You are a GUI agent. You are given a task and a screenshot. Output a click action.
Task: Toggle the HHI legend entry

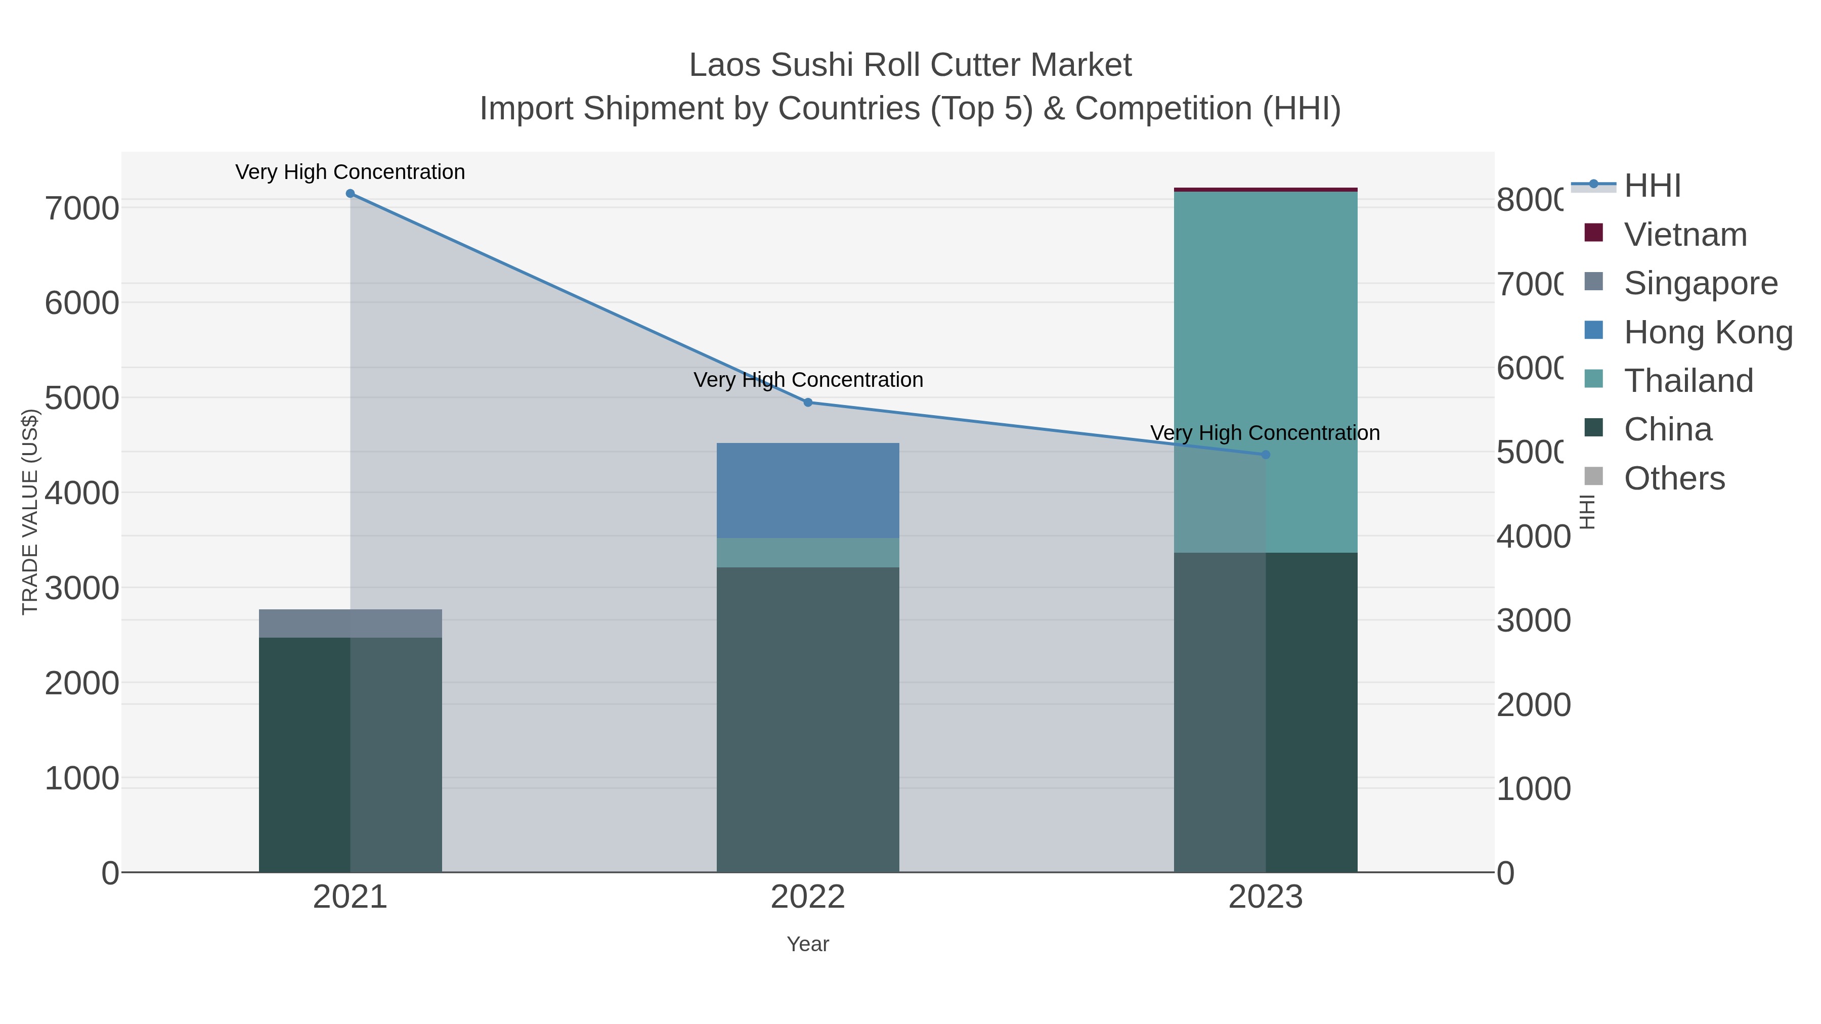1626,186
